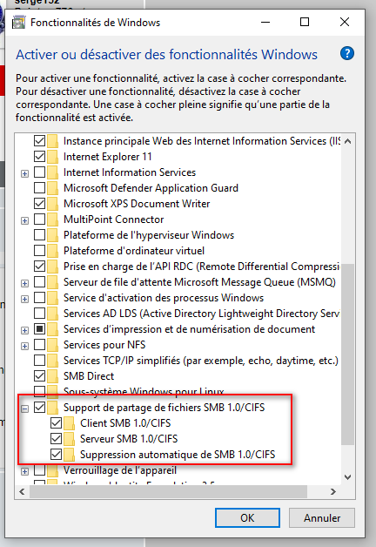The image size is (376, 547).
Task: Enable Internet Information Services checkbox
Action: pos(39,172)
